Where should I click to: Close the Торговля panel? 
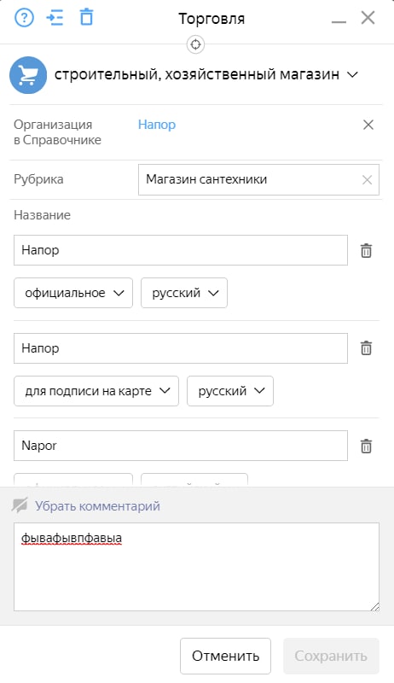click(x=368, y=18)
